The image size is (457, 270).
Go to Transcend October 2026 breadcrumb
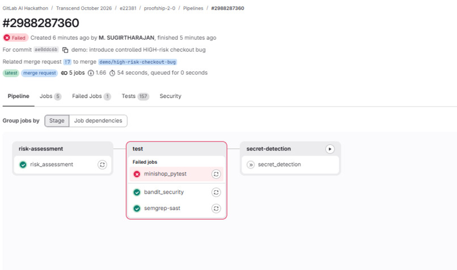tap(84, 8)
